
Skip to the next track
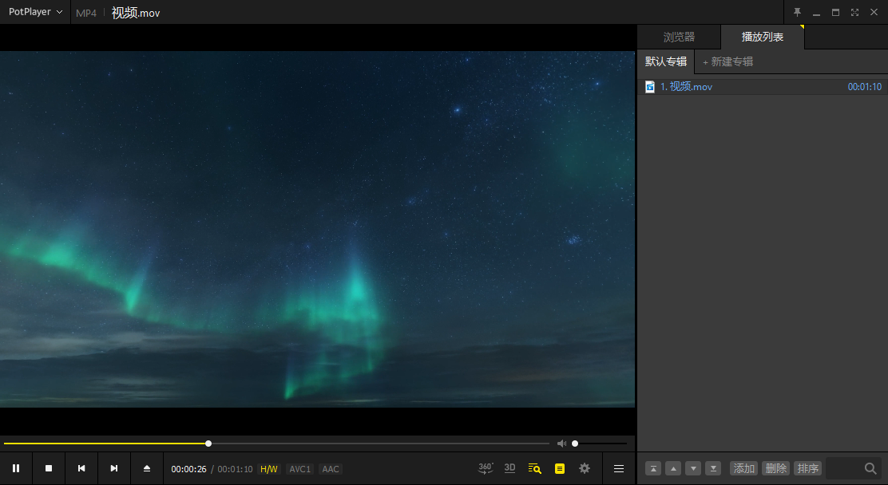coord(114,468)
